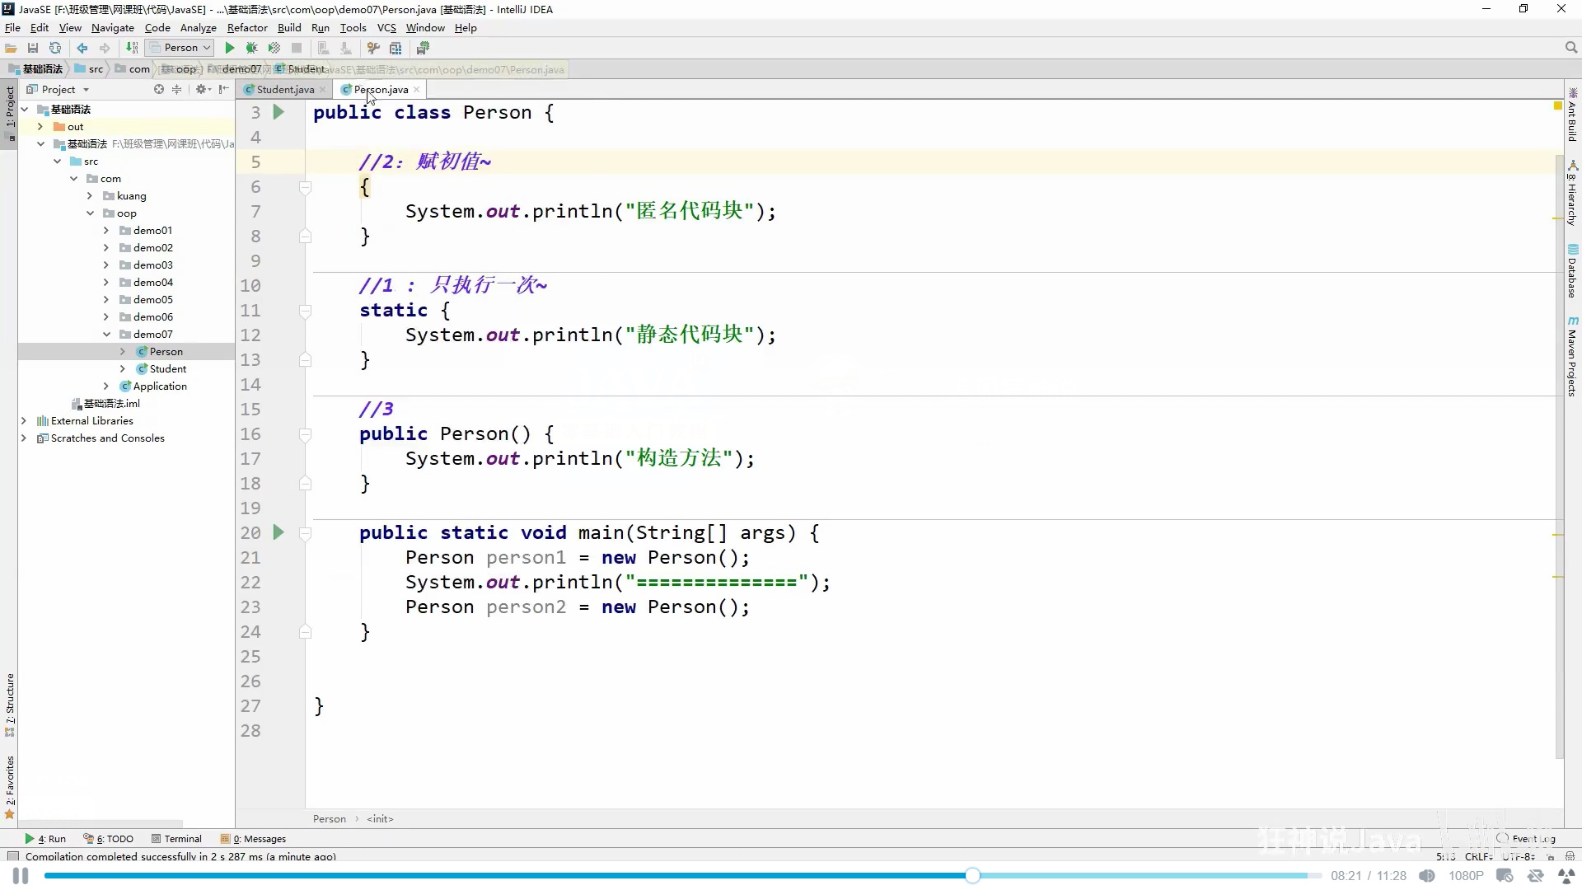Expand the External Libraries node

click(24, 421)
